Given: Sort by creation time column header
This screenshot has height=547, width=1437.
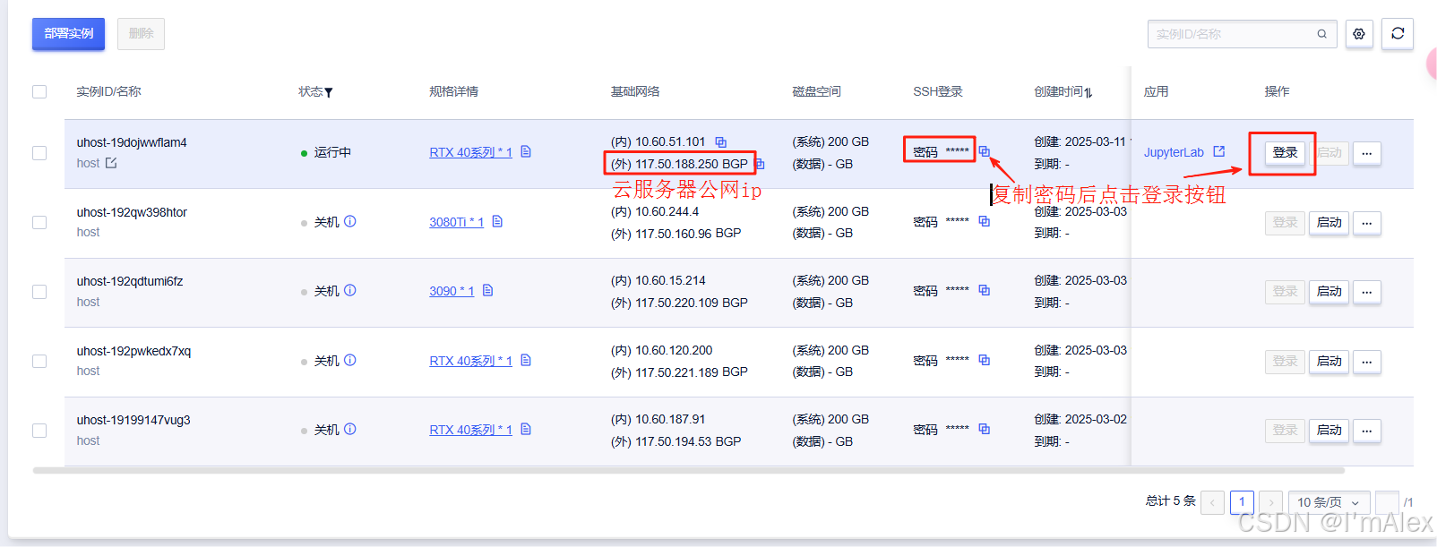Looking at the screenshot, I should (x=1063, y=91).
